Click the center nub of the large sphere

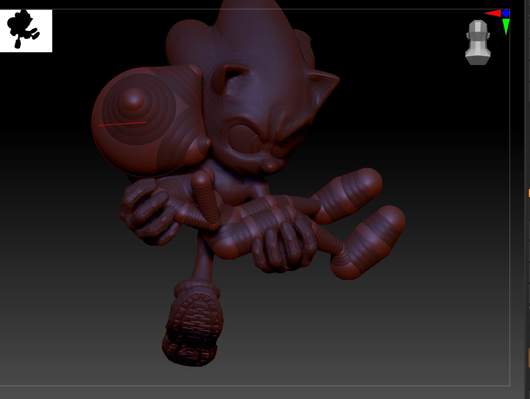click(x=133, y=99)
